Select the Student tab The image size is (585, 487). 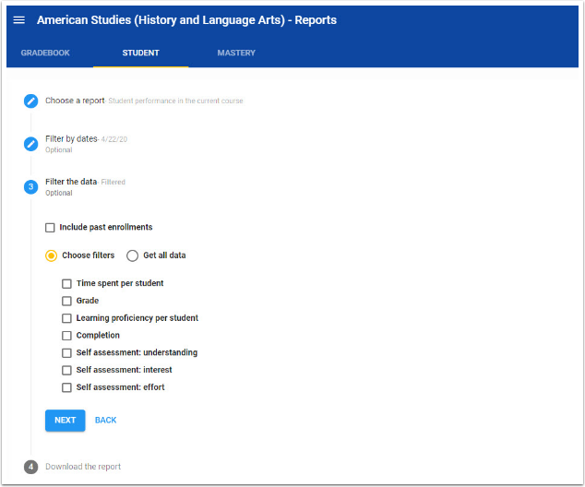pyautogui.click(x=140, y=53)
